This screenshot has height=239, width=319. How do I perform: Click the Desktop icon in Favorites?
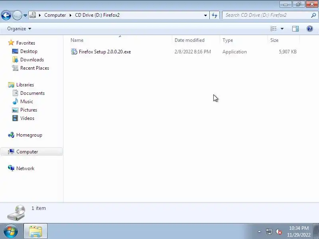15,51
